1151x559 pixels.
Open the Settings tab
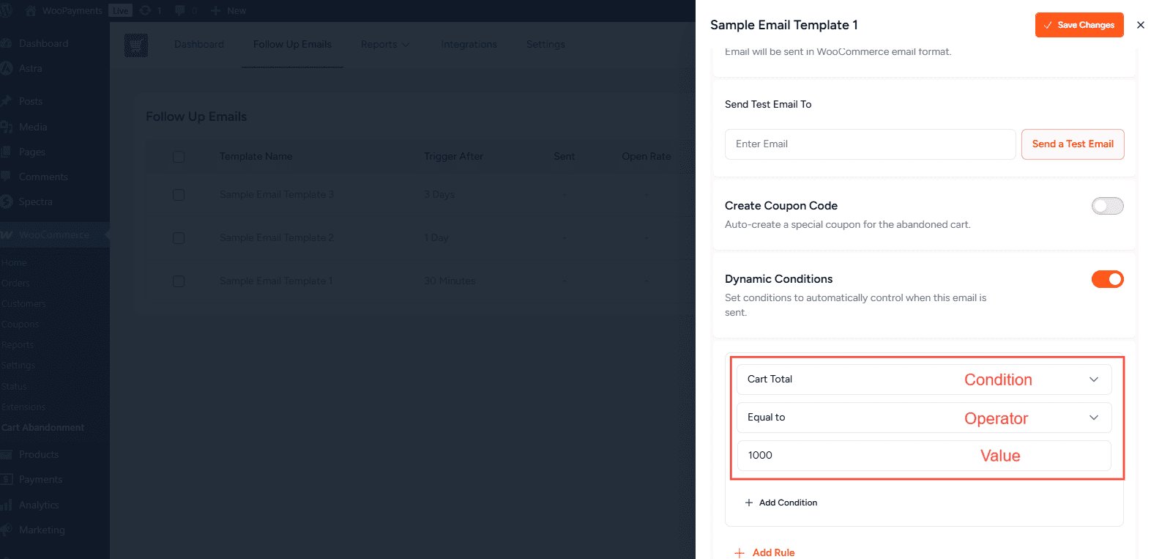(545, 45)
